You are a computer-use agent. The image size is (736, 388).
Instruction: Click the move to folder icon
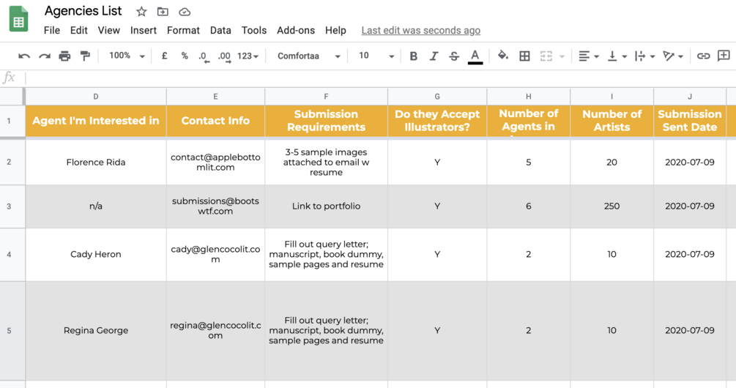click(x=163, y=12)
